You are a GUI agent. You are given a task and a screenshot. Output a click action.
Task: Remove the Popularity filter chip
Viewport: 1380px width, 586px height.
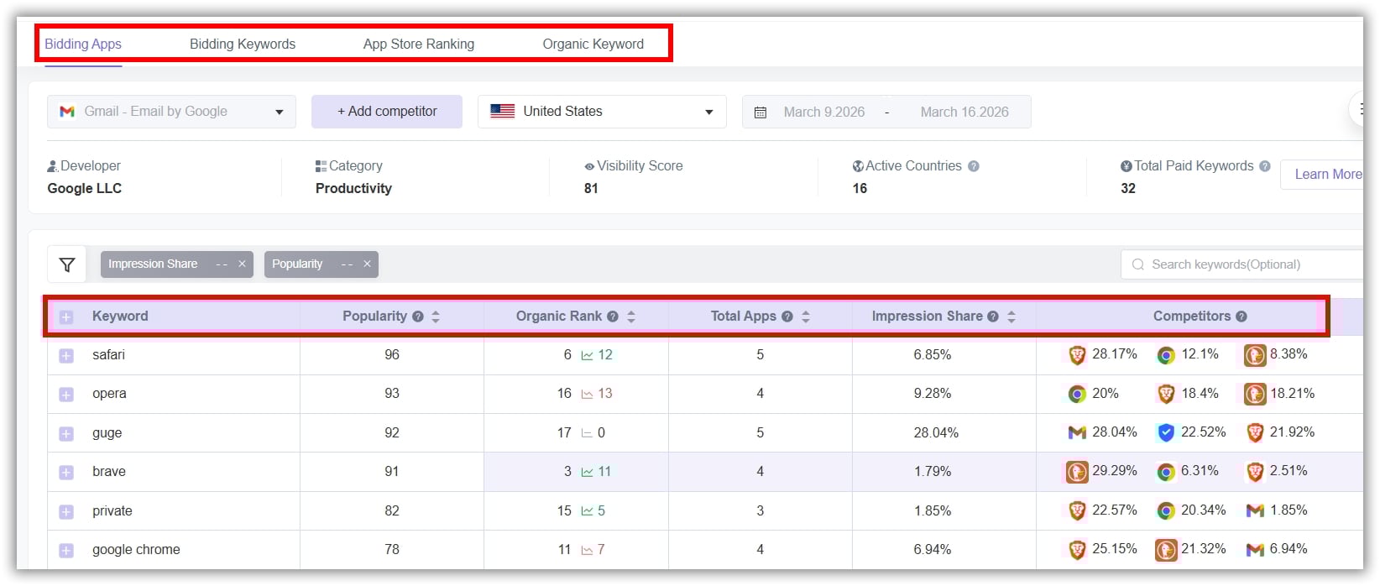(367, 264)
